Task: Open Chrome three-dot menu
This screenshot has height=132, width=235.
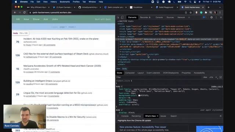Action: 220,12
